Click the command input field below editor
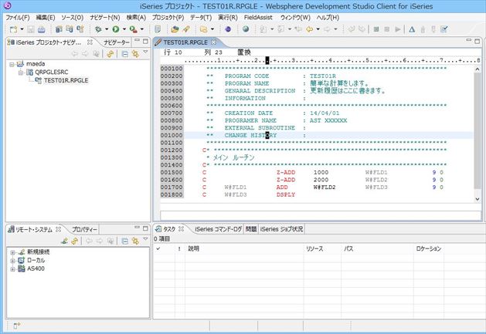Image resolution: width=486 pixels, height=334 pixels. tap(321, 215)
